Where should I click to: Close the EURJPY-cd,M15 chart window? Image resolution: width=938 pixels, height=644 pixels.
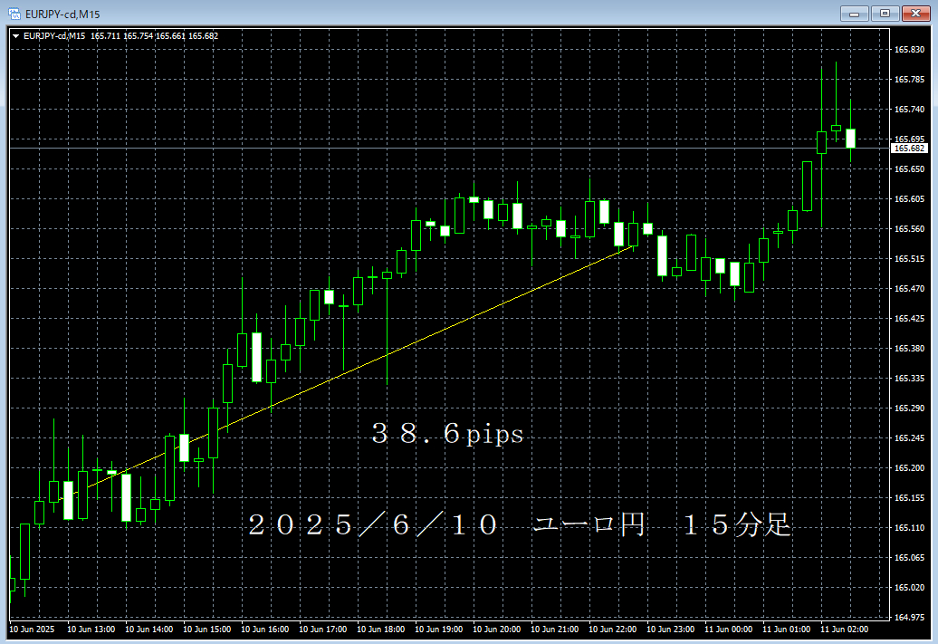coord(915,14)
